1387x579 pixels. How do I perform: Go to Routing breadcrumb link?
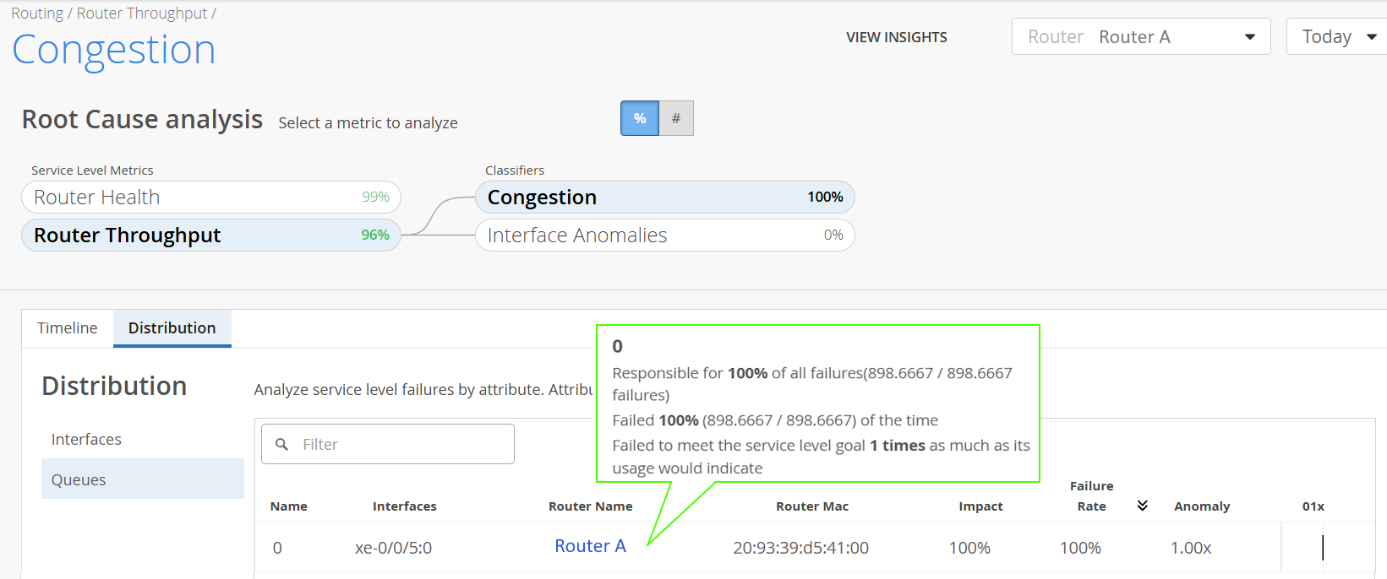[x=37, y=14]
